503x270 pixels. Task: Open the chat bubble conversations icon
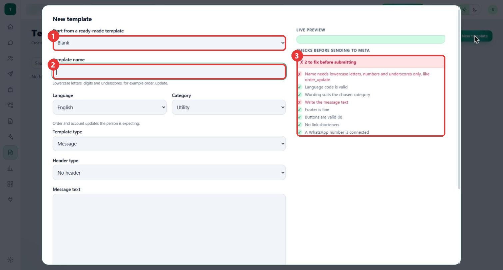click(x=10, y=43)
